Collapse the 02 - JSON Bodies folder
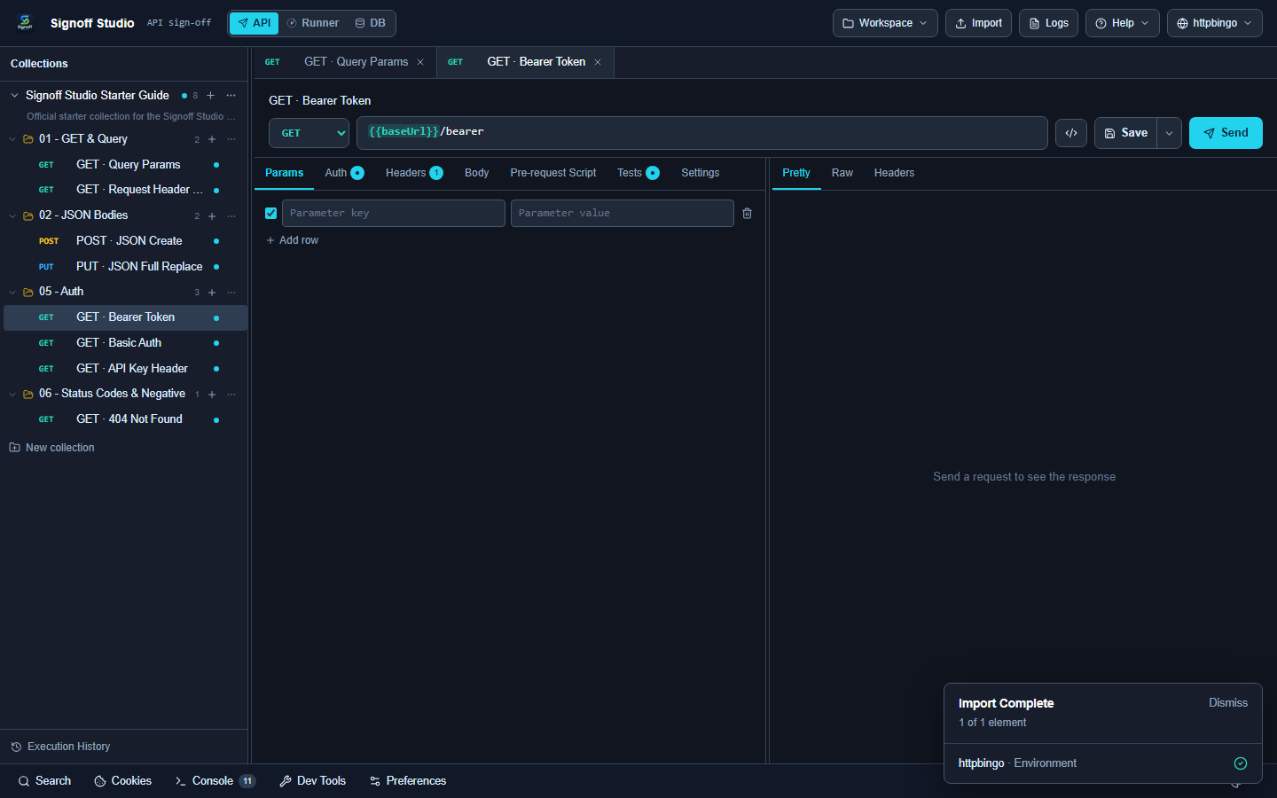1277x798 pixels. pos(12,215)
